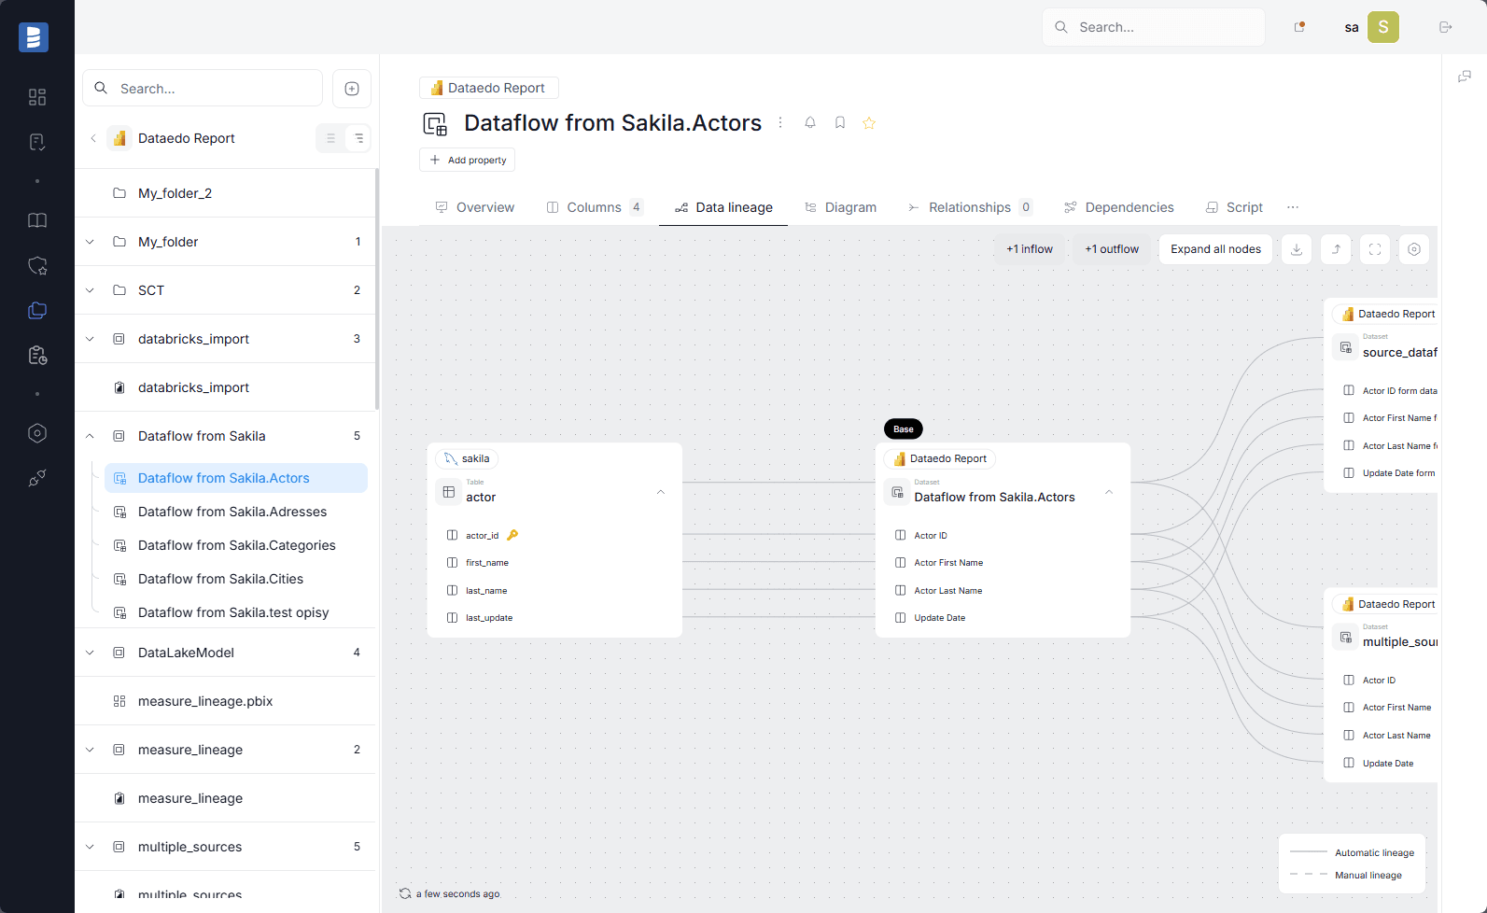Open lineage view settings

[1414, 249]
